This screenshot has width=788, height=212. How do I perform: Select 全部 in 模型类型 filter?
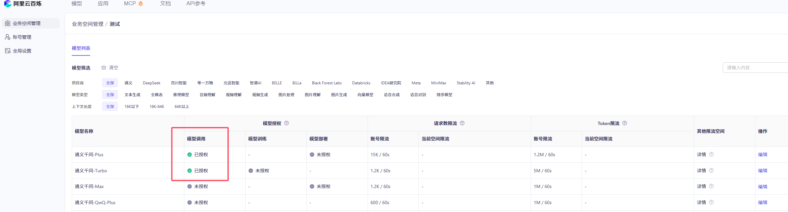pos(110,95)
